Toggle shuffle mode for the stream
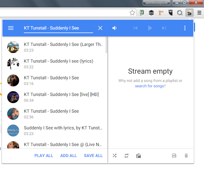The width and height of the screenshot is (204, 176). point(115,156)
